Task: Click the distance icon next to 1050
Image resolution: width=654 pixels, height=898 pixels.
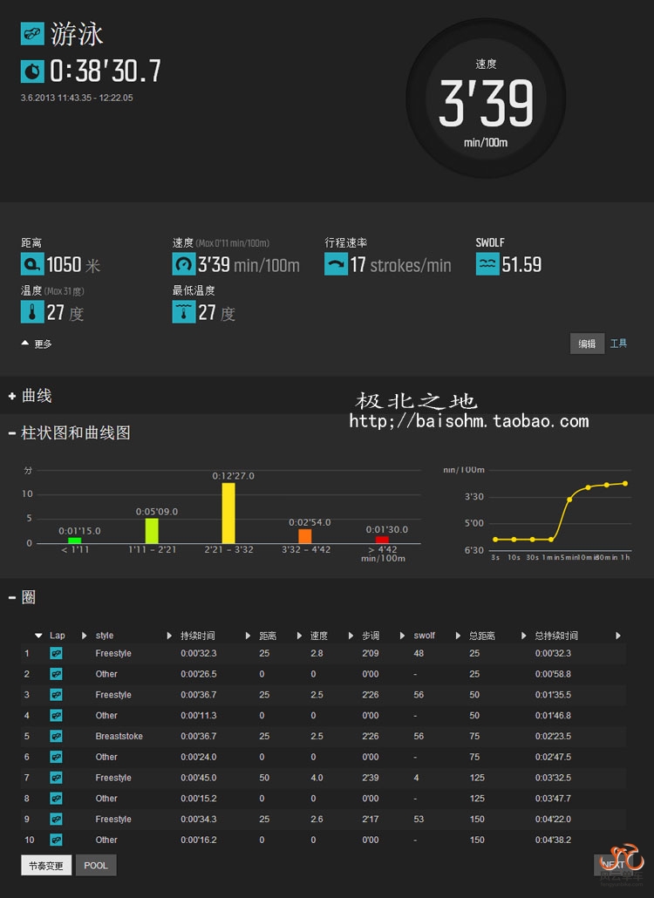Action: (32, 264)
